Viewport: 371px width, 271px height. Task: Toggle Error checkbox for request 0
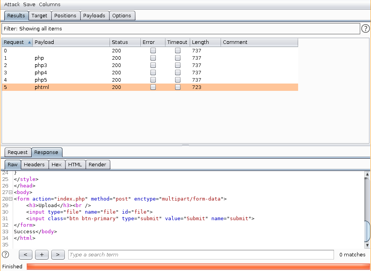pyautogui.click(x=153, y=50)
